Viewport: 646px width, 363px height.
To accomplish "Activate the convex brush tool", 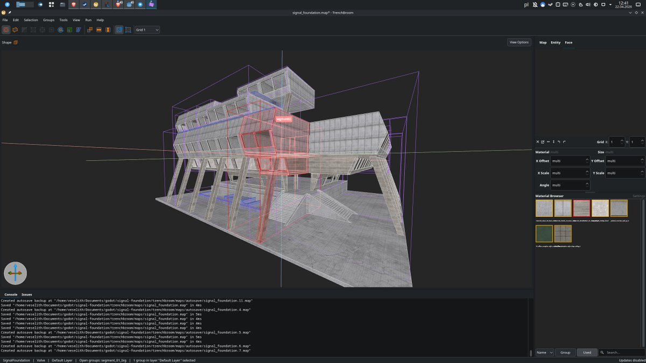I will tap(15, 30).
